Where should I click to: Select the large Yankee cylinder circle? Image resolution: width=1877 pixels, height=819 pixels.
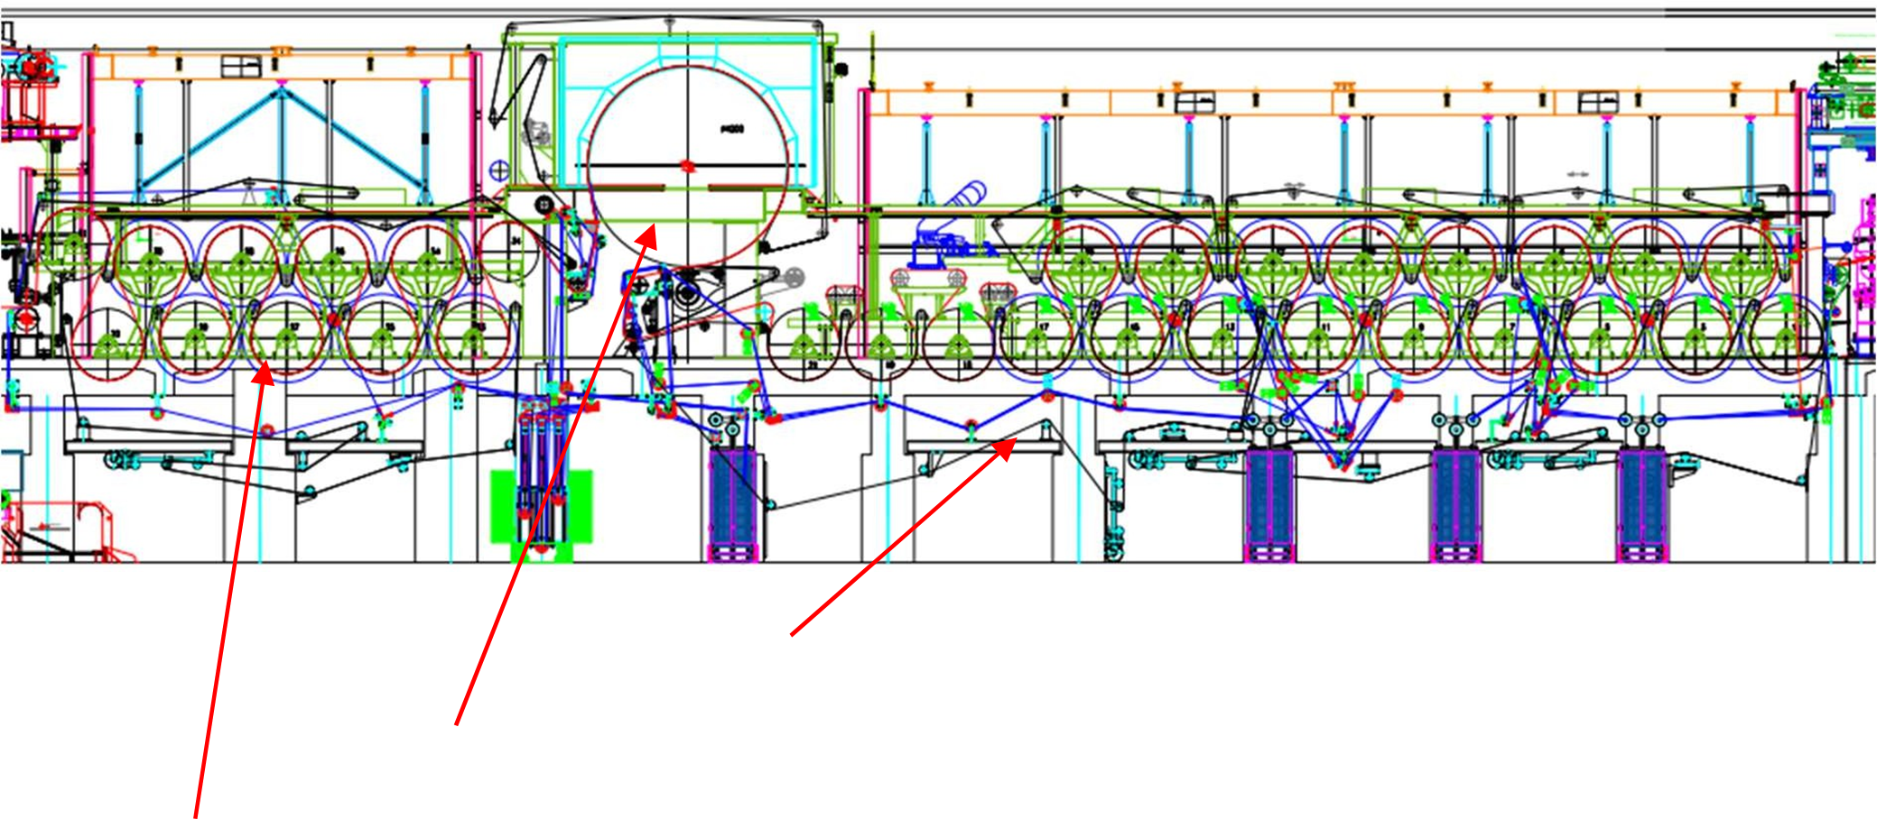688,167
